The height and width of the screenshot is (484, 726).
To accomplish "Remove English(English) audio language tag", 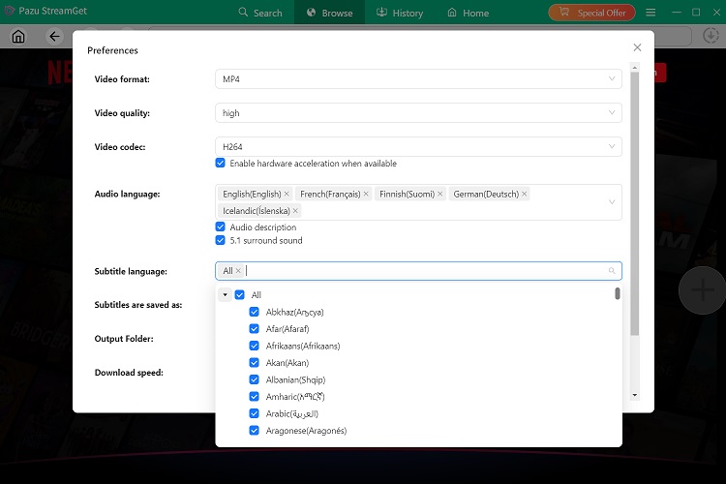I will [x=287, y=194].
